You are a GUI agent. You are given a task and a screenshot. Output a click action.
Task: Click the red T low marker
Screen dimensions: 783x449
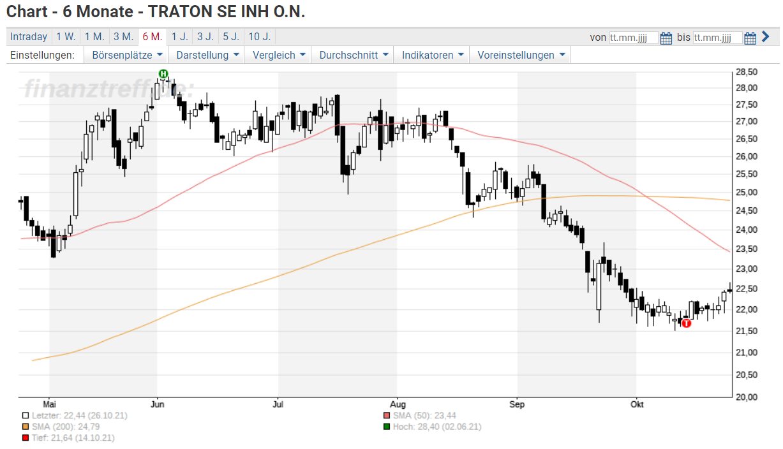686,323
